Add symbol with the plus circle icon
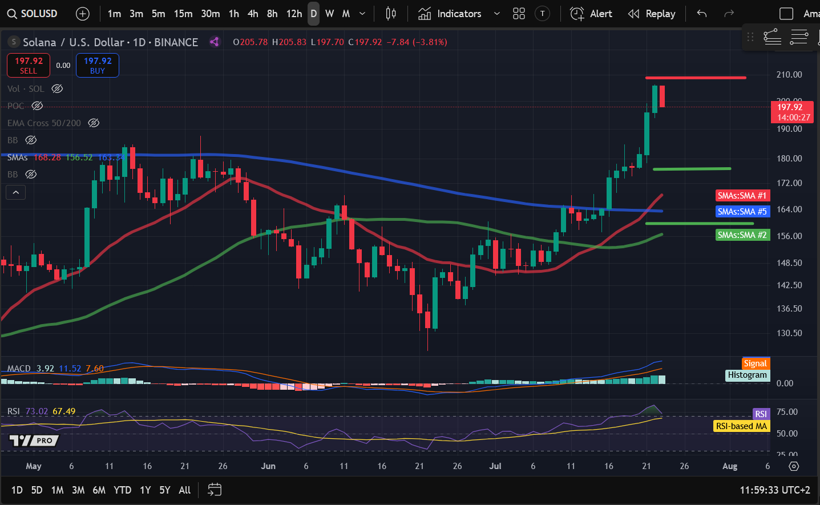The image size is (820, 505). [x=83, y=14]
